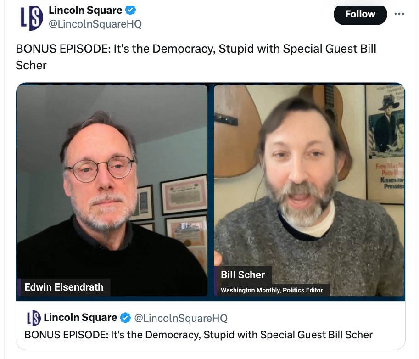This screenshot has height=359, width=419.
Task: Click the Edwin Eisendrath name label
Action: pos(64,287)
